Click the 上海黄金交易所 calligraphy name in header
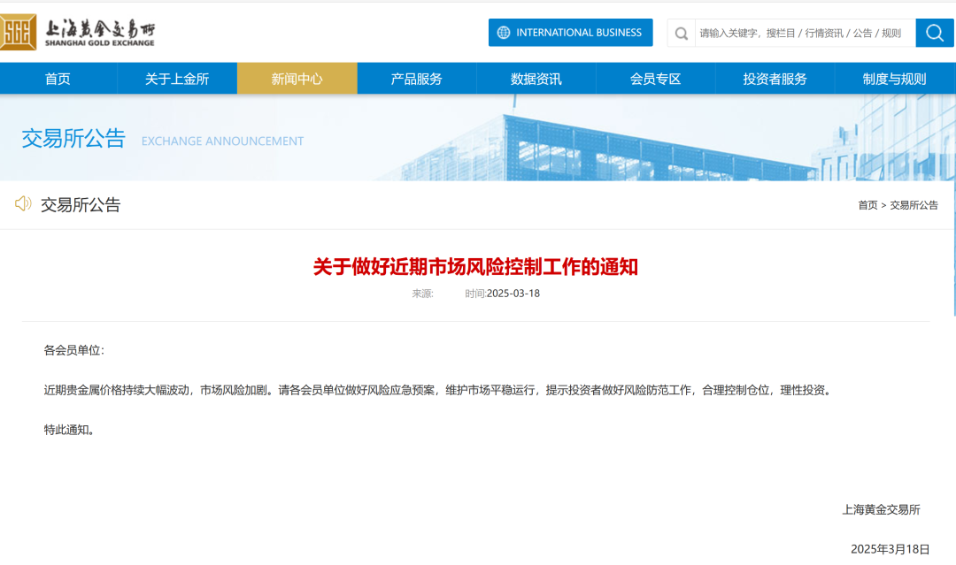The image size is (956, 565). pyautogui.click(x=100, y=28)
